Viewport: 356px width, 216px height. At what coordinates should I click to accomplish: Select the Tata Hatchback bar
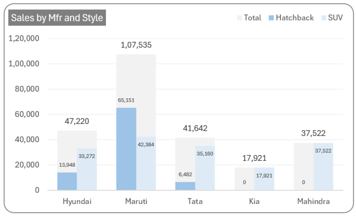[185, 186]
